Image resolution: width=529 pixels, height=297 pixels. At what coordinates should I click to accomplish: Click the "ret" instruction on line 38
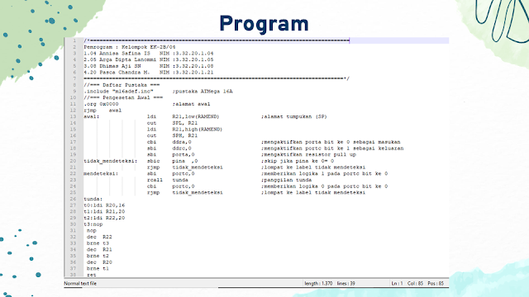click(92, 275)
